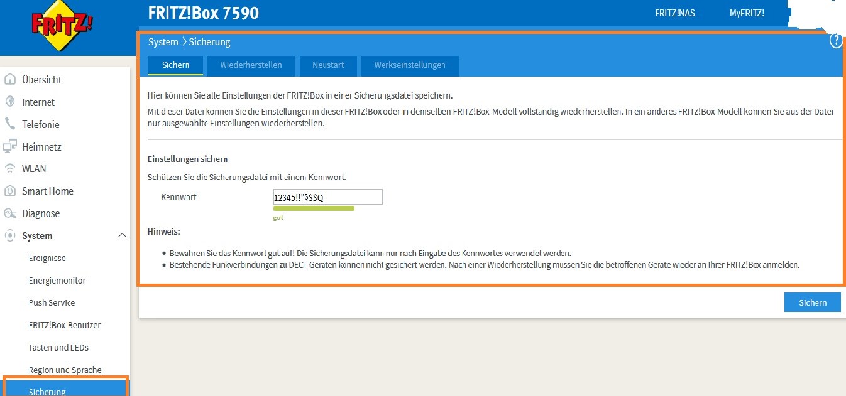The width and height of the screenshot is (846, 396).
Task: Switch to the Werkseinstellungen tab
Action: coord(410,65)
